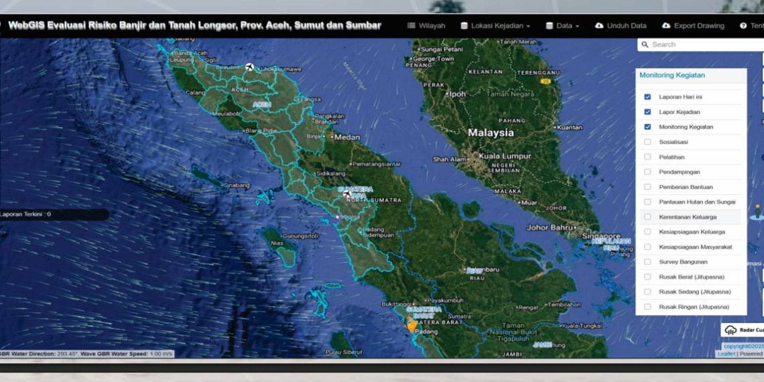The width and height of the screenshot is (764, 382).
Task: Enable the Sosialisasi checkbox
Action: point(647,142)
